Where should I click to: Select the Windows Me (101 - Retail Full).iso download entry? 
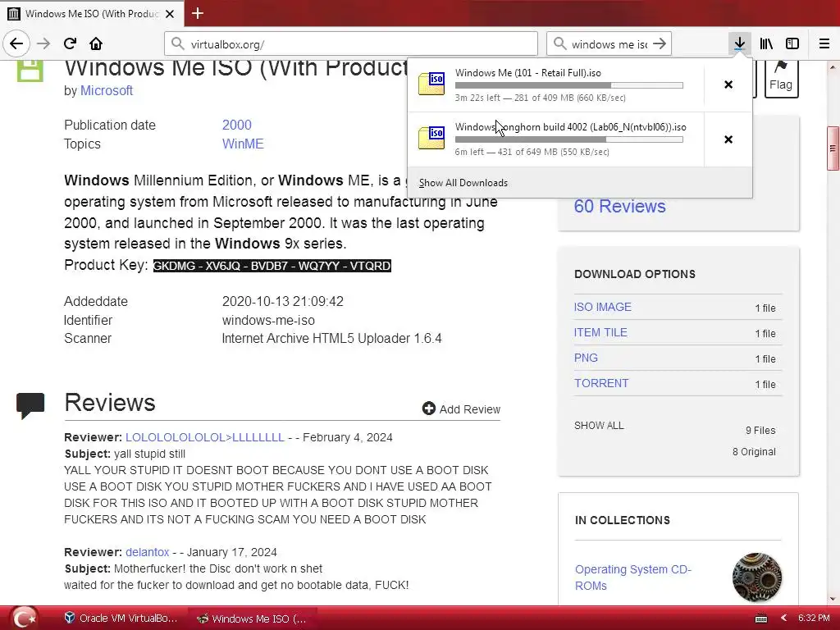[x=556, y=84]
